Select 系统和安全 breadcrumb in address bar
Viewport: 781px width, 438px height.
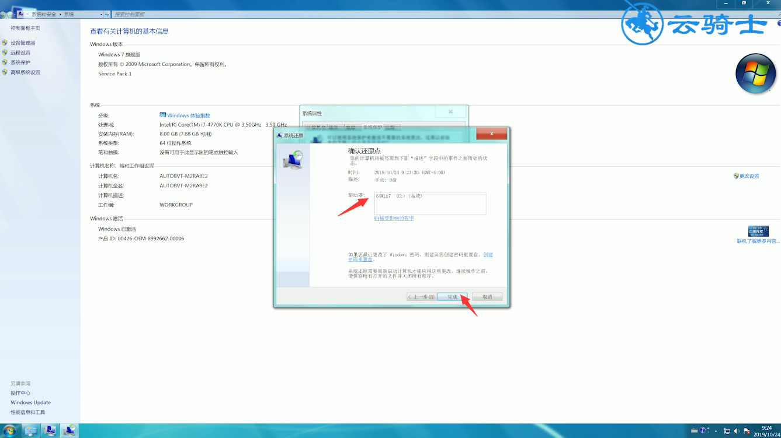[x=44, y=14]
